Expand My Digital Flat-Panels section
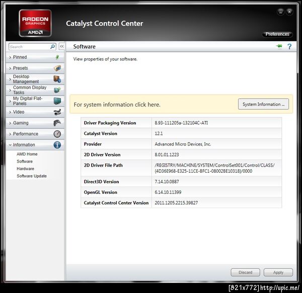The image size is (302, 293). pos(35,101)
